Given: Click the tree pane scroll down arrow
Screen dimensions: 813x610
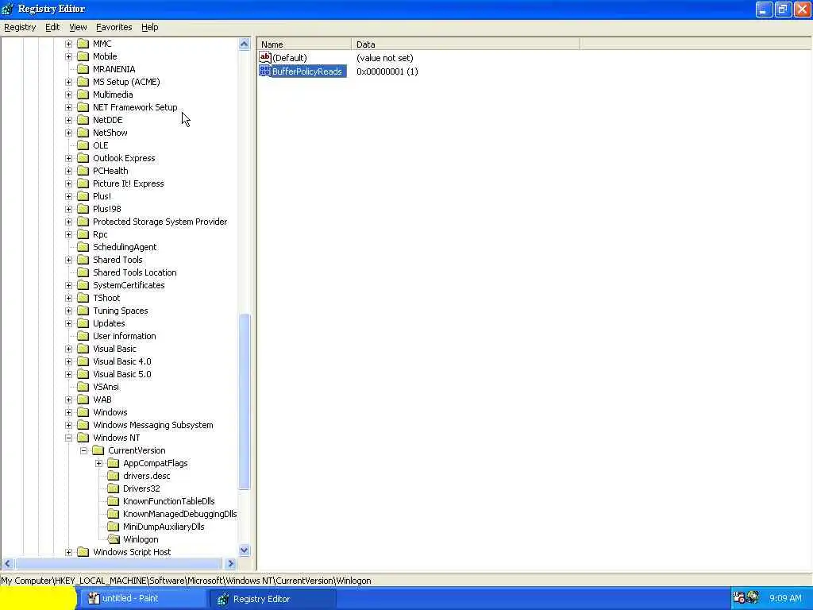Looking at the screenshot, I should coord(245,550).
